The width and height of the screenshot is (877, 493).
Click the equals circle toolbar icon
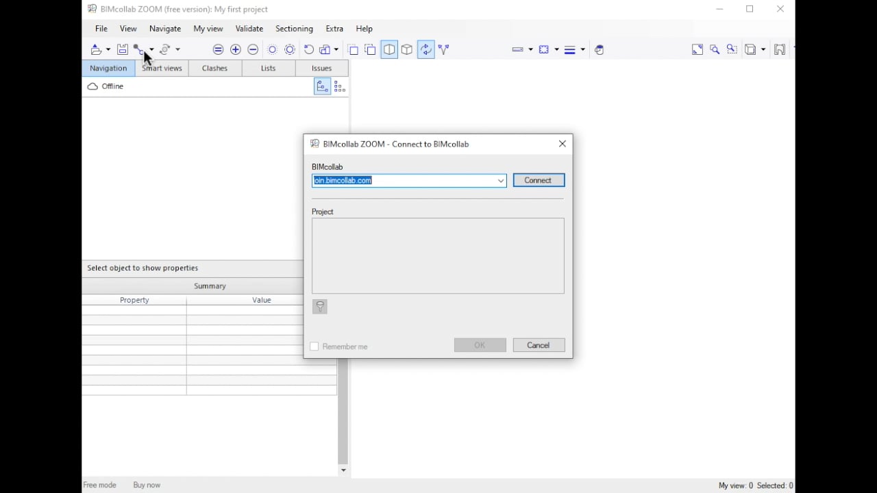point(218,49)
